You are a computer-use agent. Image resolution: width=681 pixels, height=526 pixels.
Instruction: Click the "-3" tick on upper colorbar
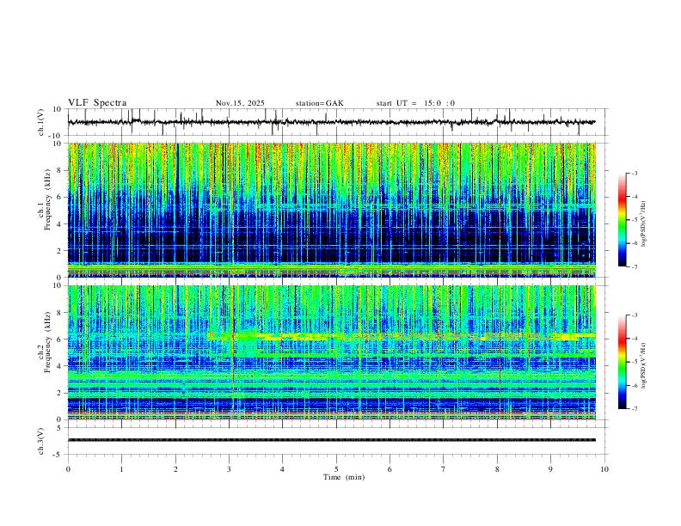pyautogui.click(x=635, y=173)
